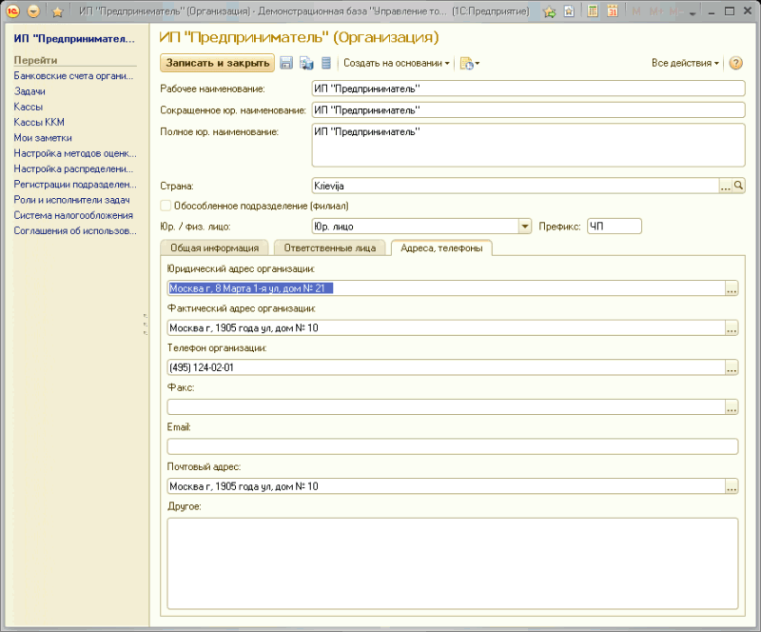Open the Все действия menu
Image resolution: width=761 pixels, height=632 pixels.
685,64
